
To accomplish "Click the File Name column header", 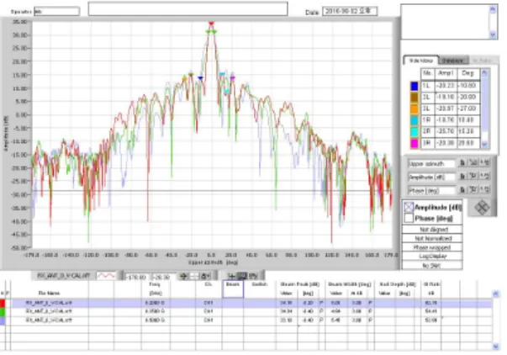I will pyautogui.click(x=49, y=293).
